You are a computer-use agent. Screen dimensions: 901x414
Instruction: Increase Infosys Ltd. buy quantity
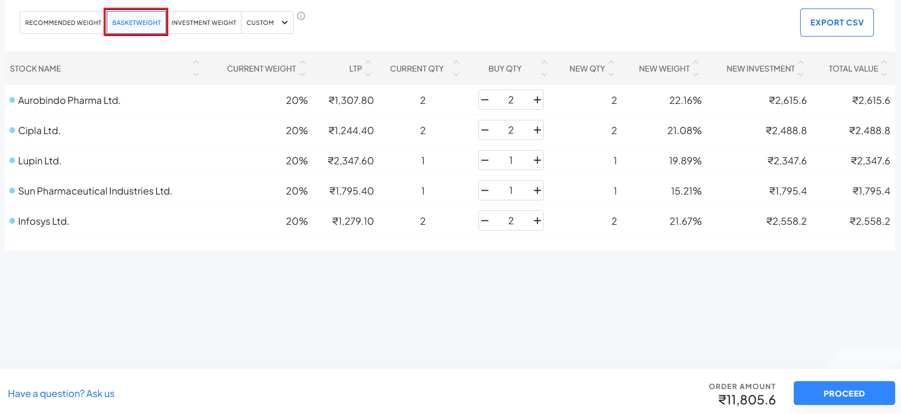[x=537, y=221]
